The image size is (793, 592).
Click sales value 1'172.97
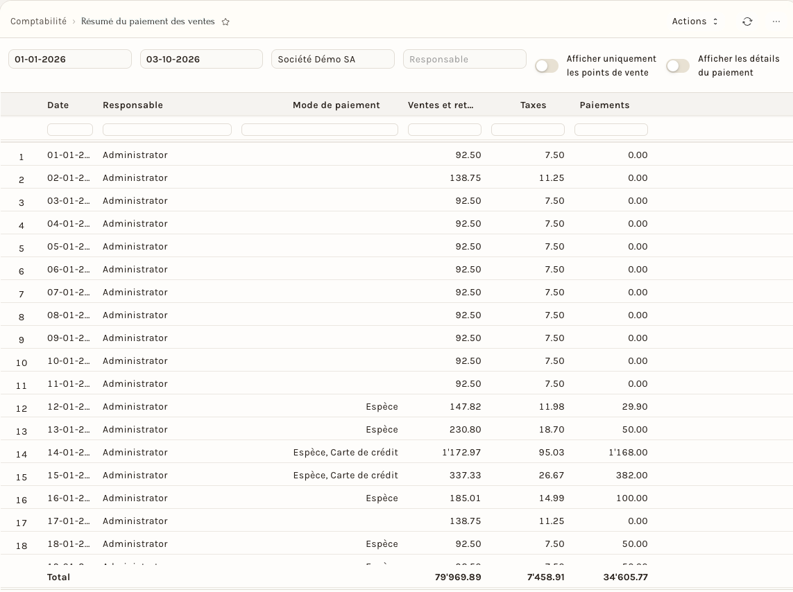click(461, 452)
